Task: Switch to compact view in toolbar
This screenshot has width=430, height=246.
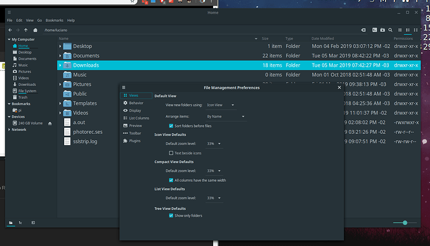Action: click(x=416, y=30)
